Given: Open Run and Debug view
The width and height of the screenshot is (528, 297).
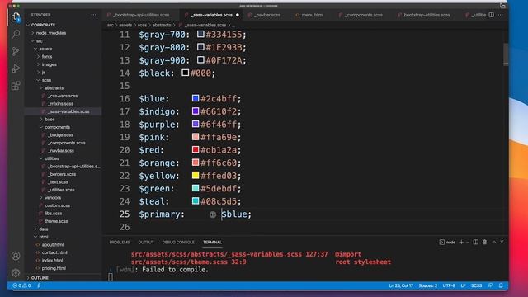Looking at the screenshot, I should click(x=16, y=68).
